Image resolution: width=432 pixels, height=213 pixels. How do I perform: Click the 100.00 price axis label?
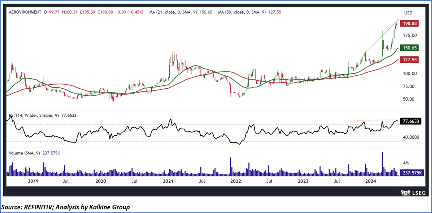[x=409, y=74]
